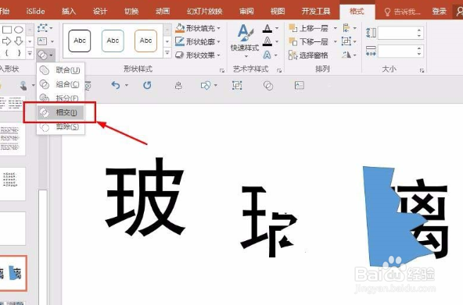The width and height of the screenshot is (463, 305).
Task: Switch to the 设计 tab
Action: pos(100,11)
